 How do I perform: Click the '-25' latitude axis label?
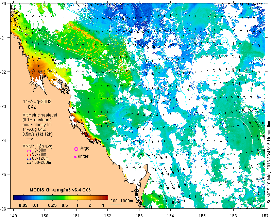coord(3,174)
